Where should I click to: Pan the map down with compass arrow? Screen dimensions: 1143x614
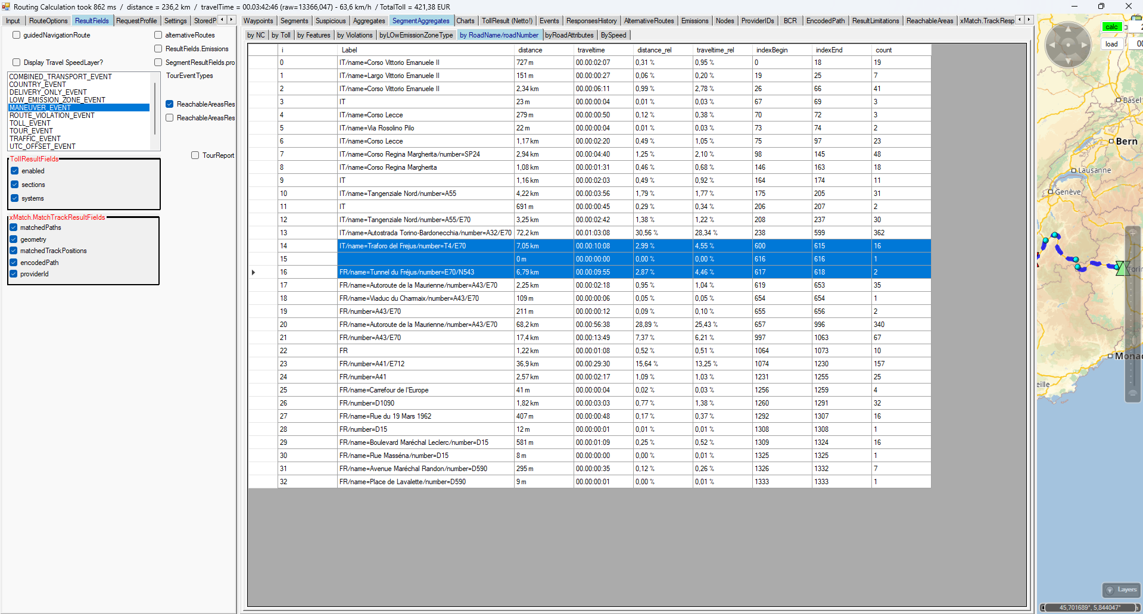pyautogui.click(x=1068, y=60)
